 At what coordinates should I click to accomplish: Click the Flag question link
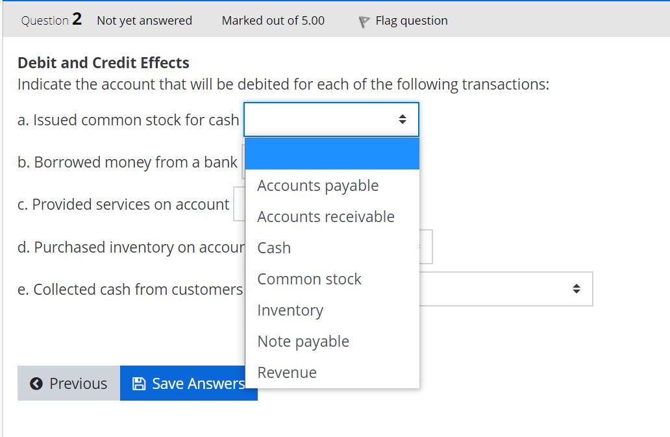(x=411, y=20)
